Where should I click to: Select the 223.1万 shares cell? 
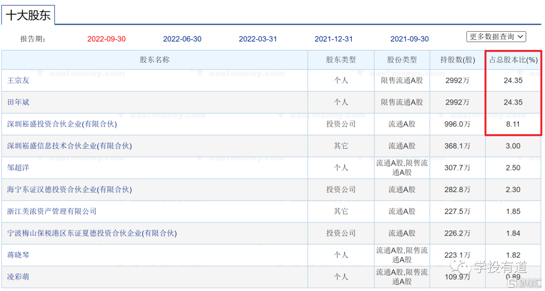(457, 255)
